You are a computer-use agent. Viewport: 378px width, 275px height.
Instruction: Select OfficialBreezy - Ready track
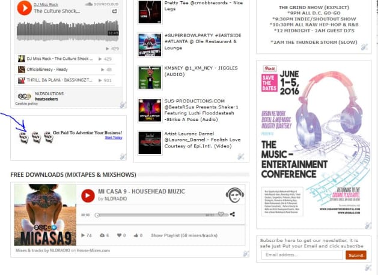point(65,69)
